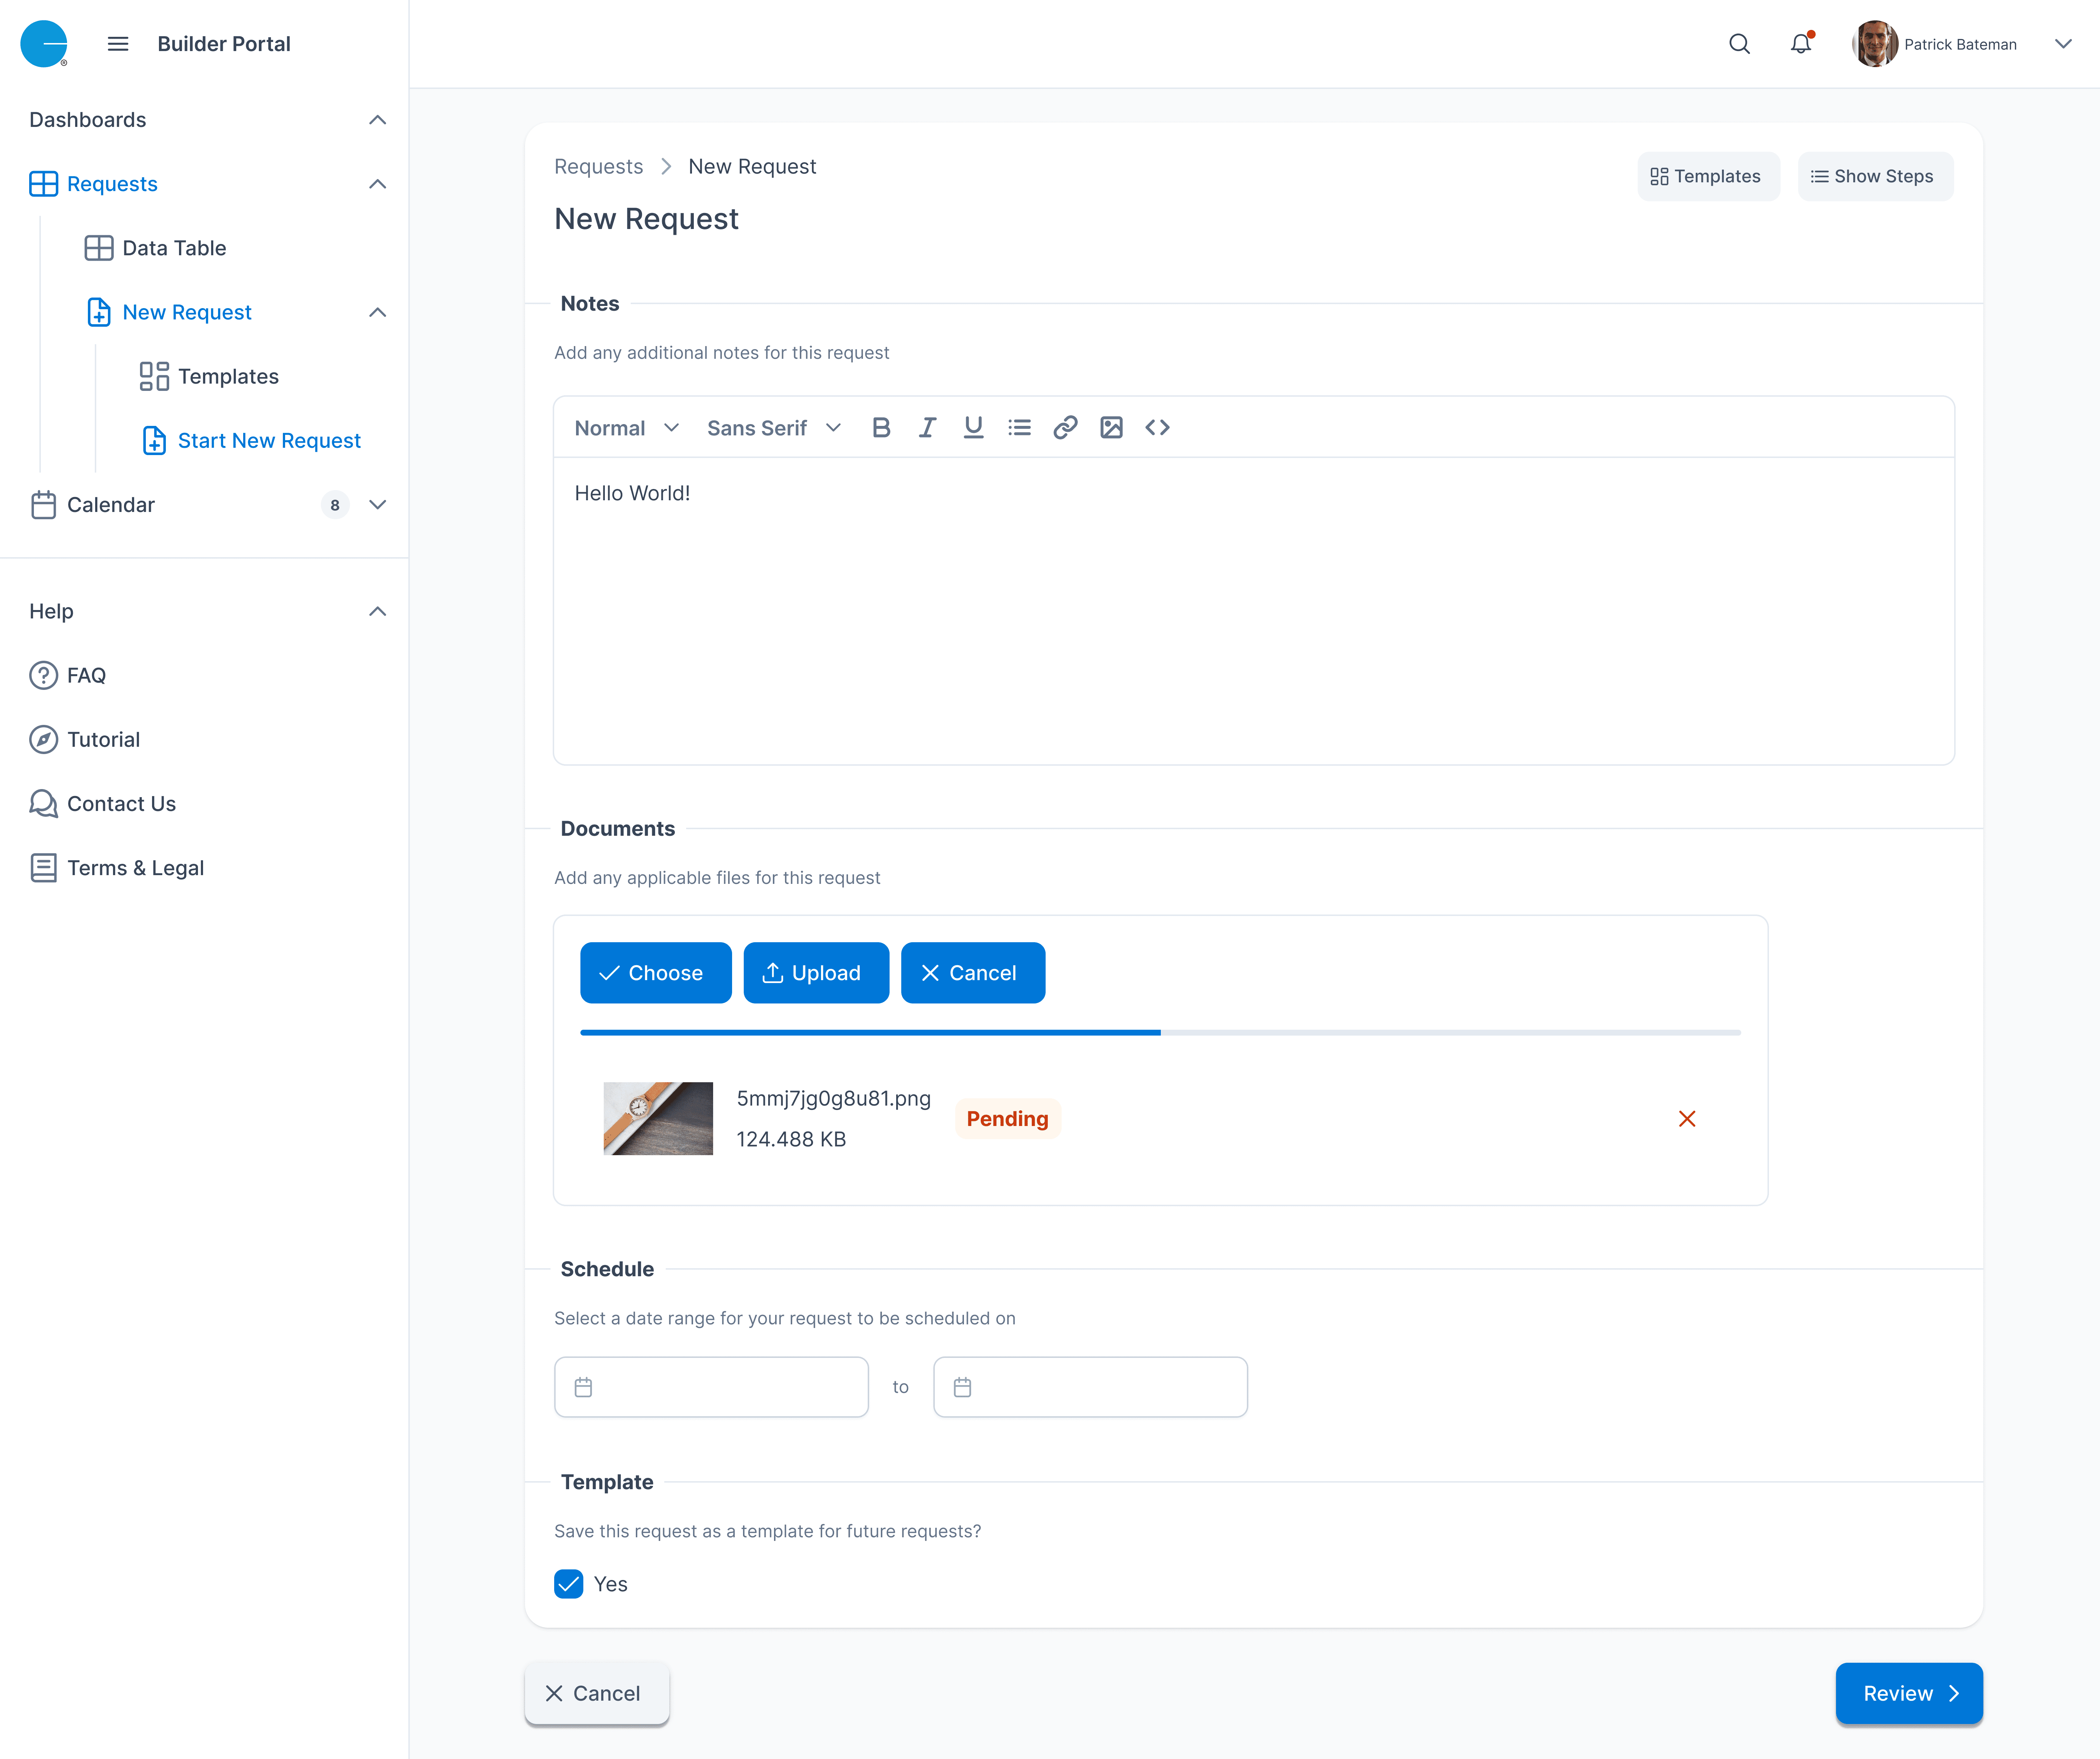
Task: Apply underline formatting in notes toolbar
Action: click(973, 427)
